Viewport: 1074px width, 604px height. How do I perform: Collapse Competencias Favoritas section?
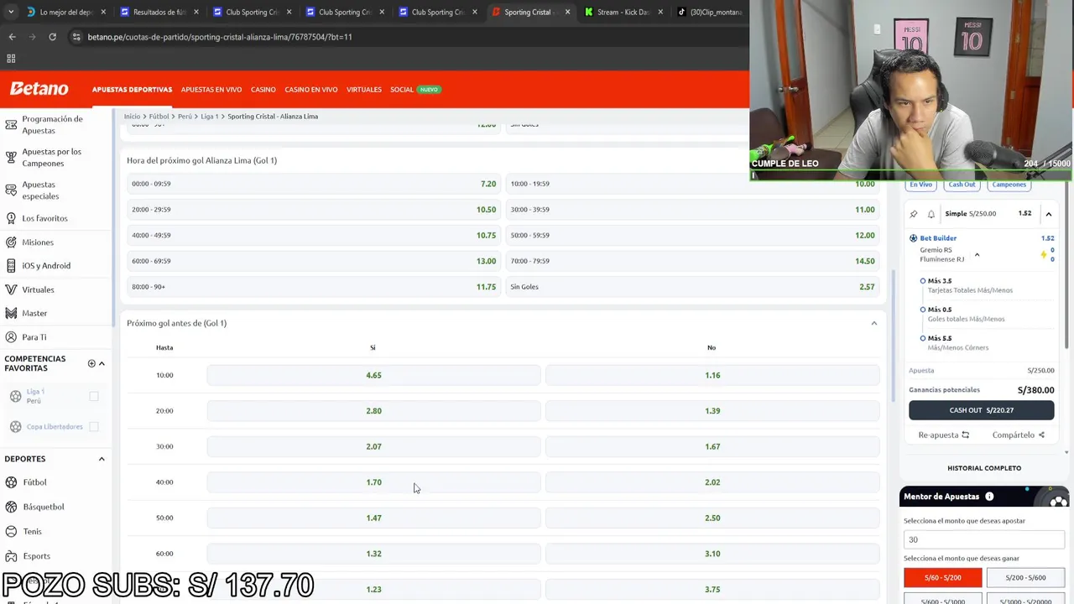102,363
